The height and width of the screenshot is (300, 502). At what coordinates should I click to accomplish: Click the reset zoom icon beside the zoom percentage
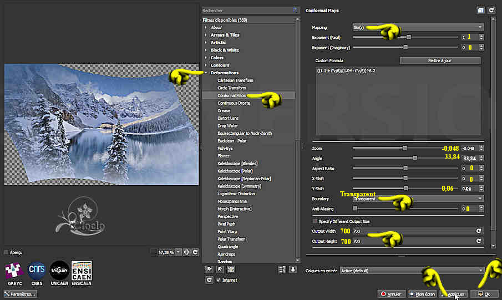click(195, 253)
